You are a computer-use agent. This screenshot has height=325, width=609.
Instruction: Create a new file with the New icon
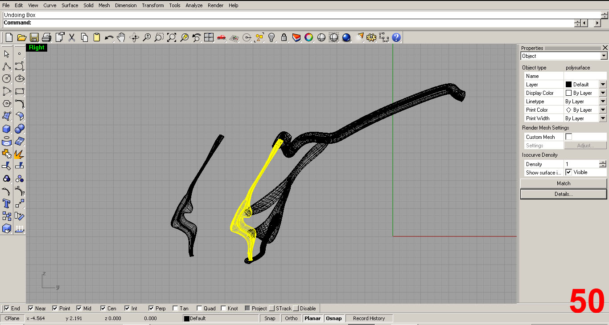tap(9, 37)
